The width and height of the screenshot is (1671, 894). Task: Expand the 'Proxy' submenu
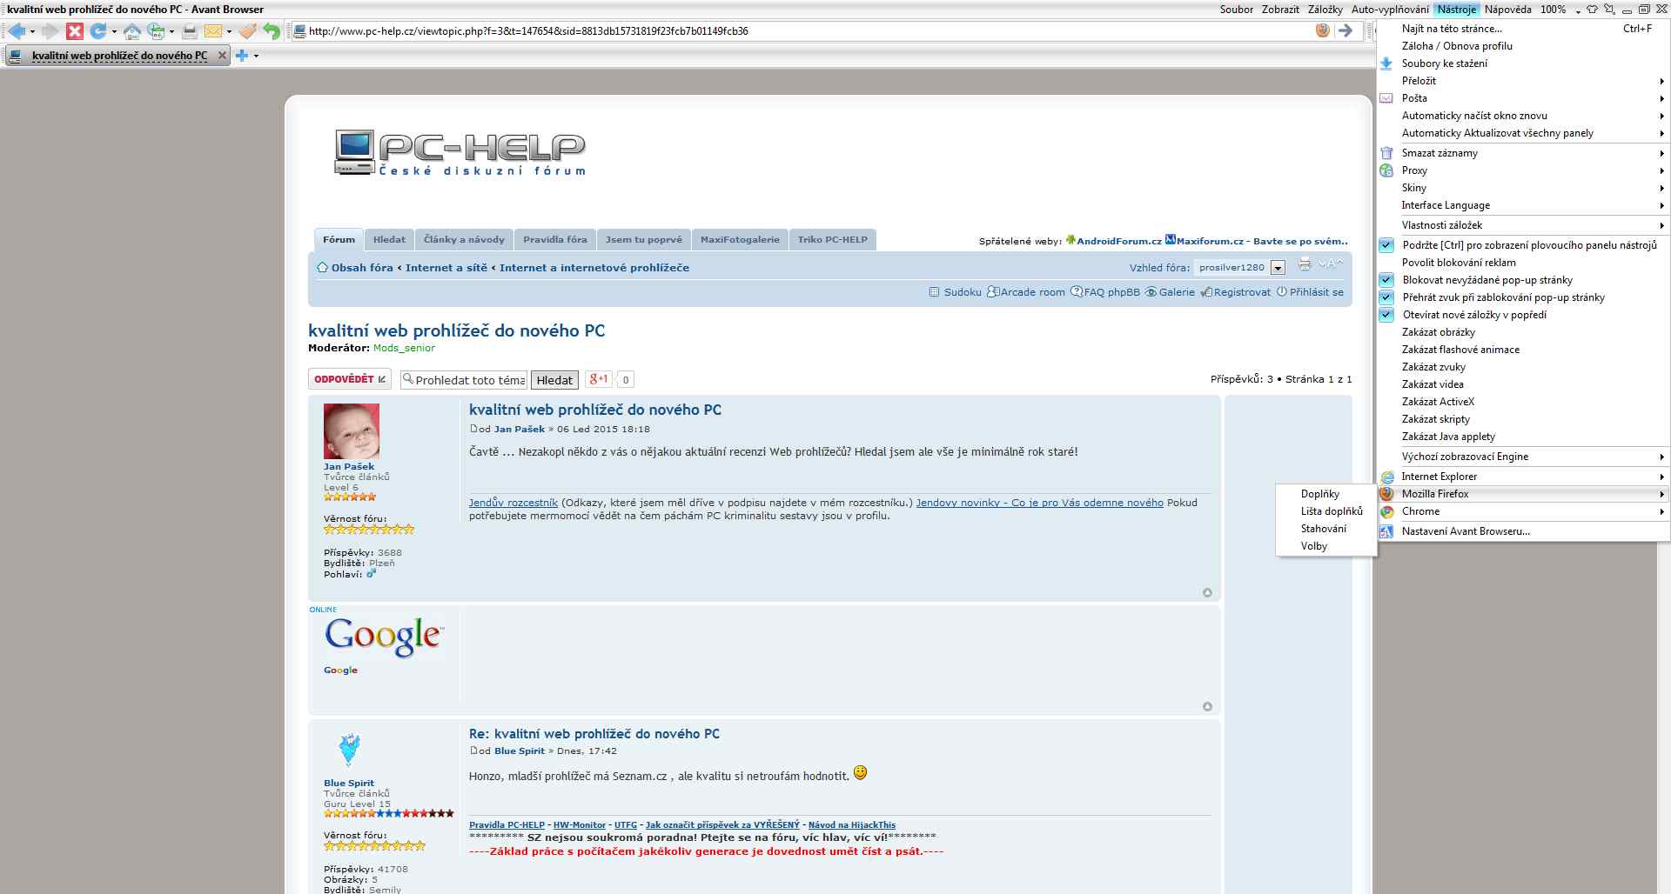click(x=1523, y=170)
